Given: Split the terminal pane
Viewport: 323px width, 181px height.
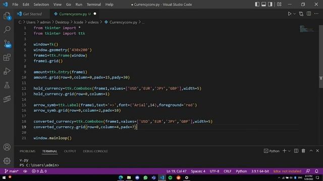Looking at the screenshot, I should tap(296, 151).
